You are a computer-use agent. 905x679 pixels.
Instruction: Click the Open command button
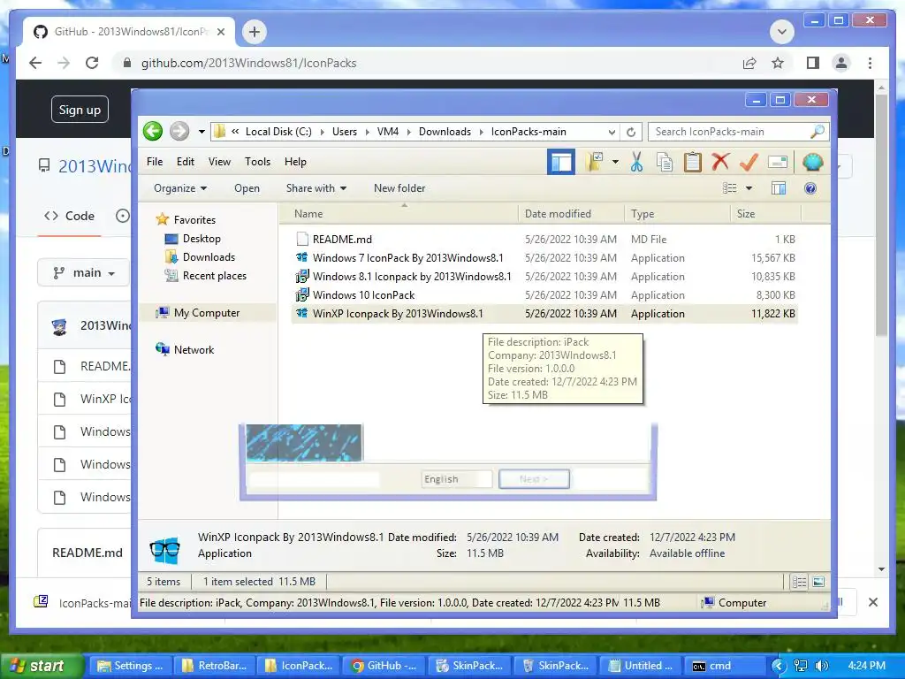[247, 188]
